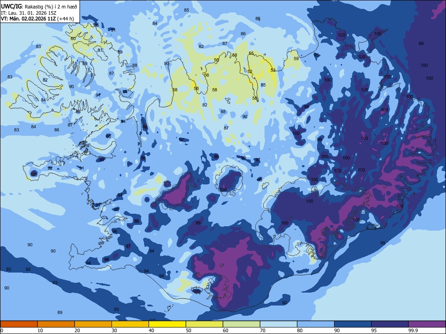Viewport: 446px width, 334px height.
Task: Click the orange 10–20 legend swatch
Action: tap(56, 324)
